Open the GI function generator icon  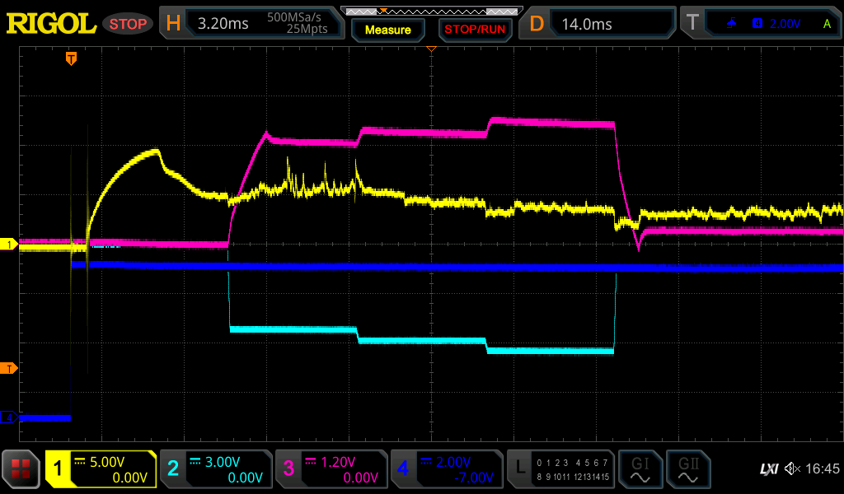coord(639,469)
